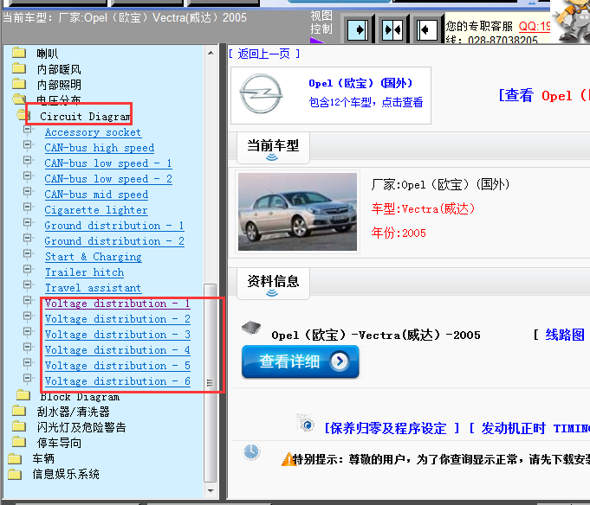Image resolution: width=590 pixels, height=505 pixels.
Task: Open Accessory socket diagram
Action: click(x=93, y=132)
